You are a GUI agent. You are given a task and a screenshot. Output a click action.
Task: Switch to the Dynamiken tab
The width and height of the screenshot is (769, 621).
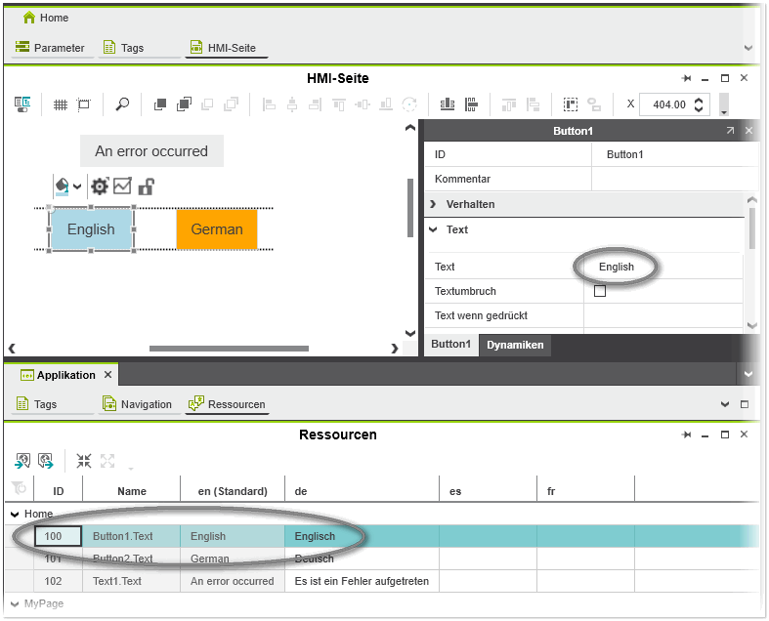(515, 345)
